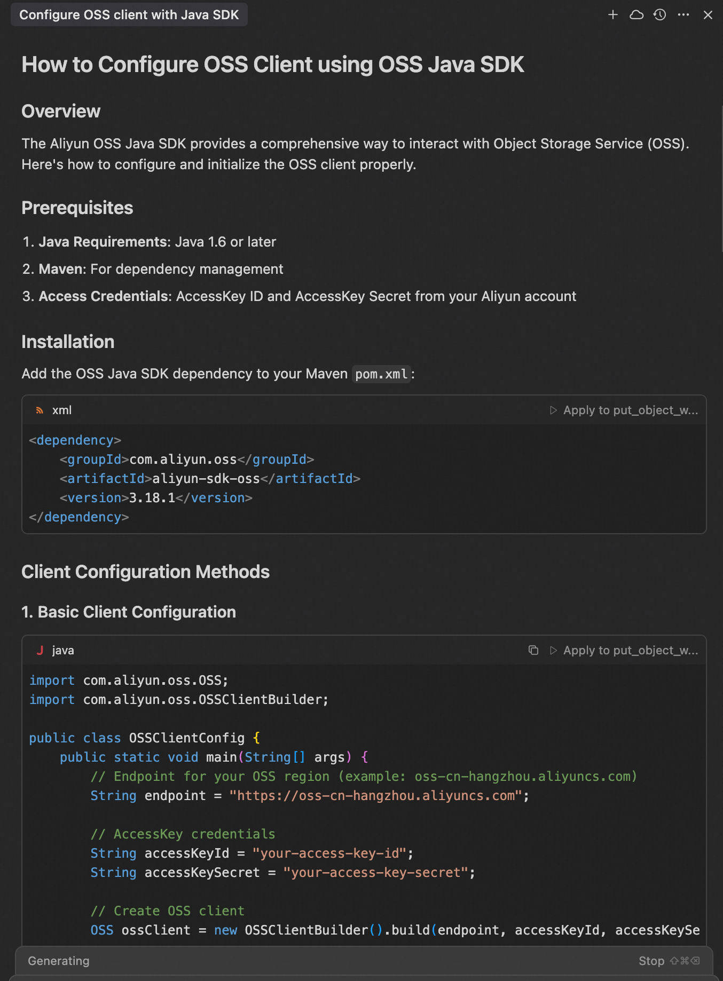
Task: Open the cloud icon in the chat header
Action: click(636, 15)
